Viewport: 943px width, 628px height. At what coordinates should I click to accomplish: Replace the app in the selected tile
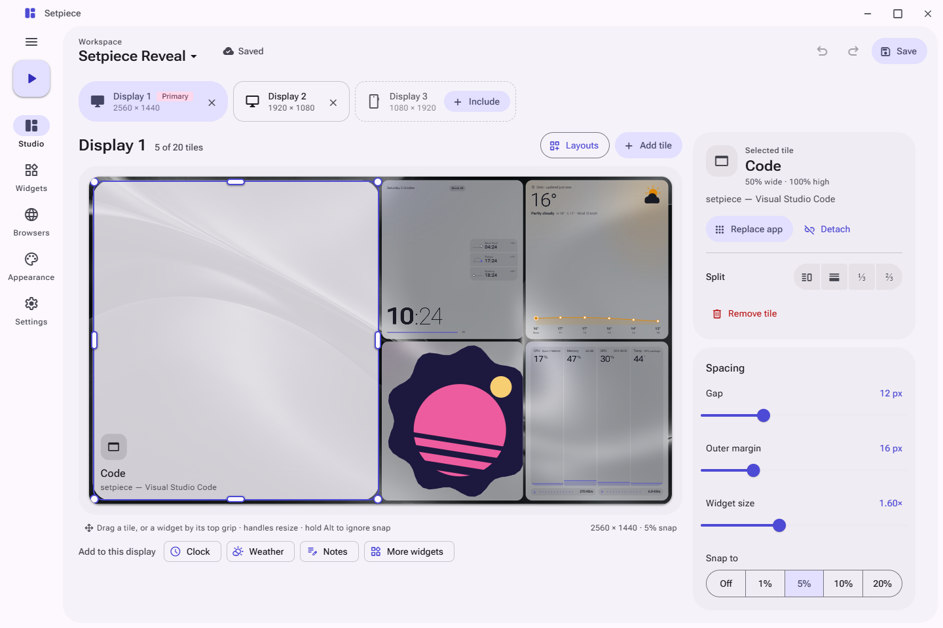(x=749, y=229)
